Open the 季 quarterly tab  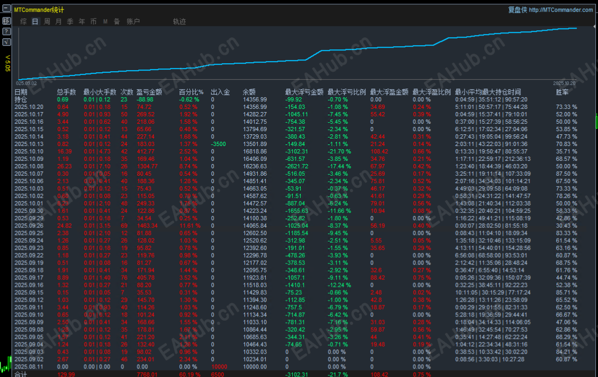point(70,22)
